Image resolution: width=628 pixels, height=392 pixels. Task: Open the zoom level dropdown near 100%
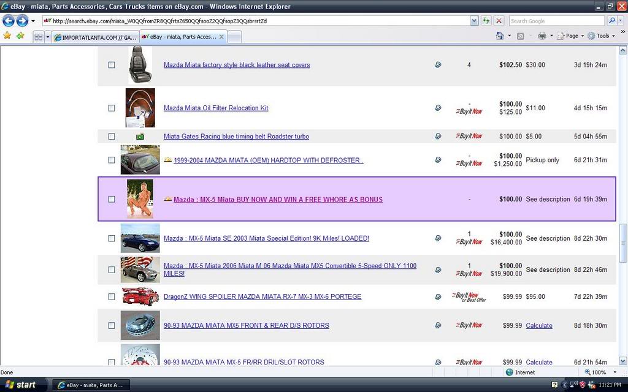[x=615, y=372]
